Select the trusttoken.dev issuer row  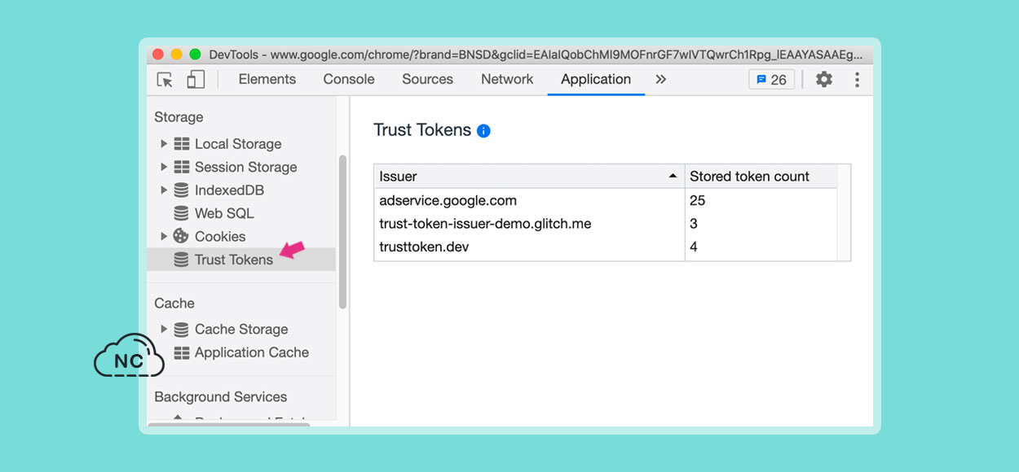[x=606, y=247]
